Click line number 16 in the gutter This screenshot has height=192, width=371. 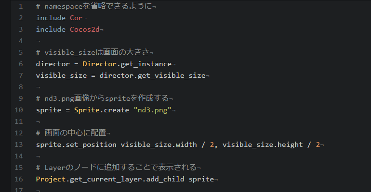tap(19, 179)
